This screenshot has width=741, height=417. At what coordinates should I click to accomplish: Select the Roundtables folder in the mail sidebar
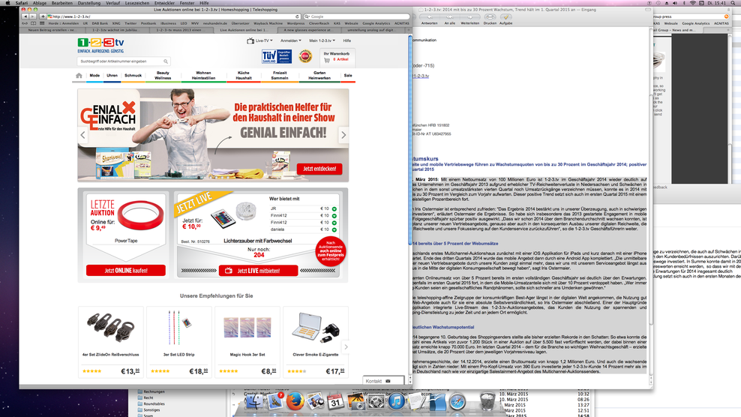tap(154, 403)
